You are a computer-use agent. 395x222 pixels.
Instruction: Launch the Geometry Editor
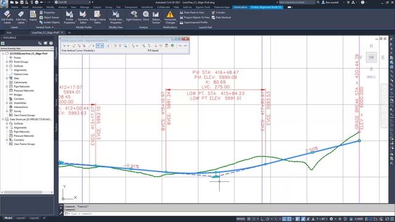click(83, 17)
